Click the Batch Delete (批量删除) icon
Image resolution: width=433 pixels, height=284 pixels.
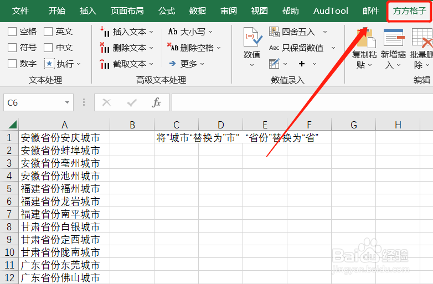[x=422, y=37]
